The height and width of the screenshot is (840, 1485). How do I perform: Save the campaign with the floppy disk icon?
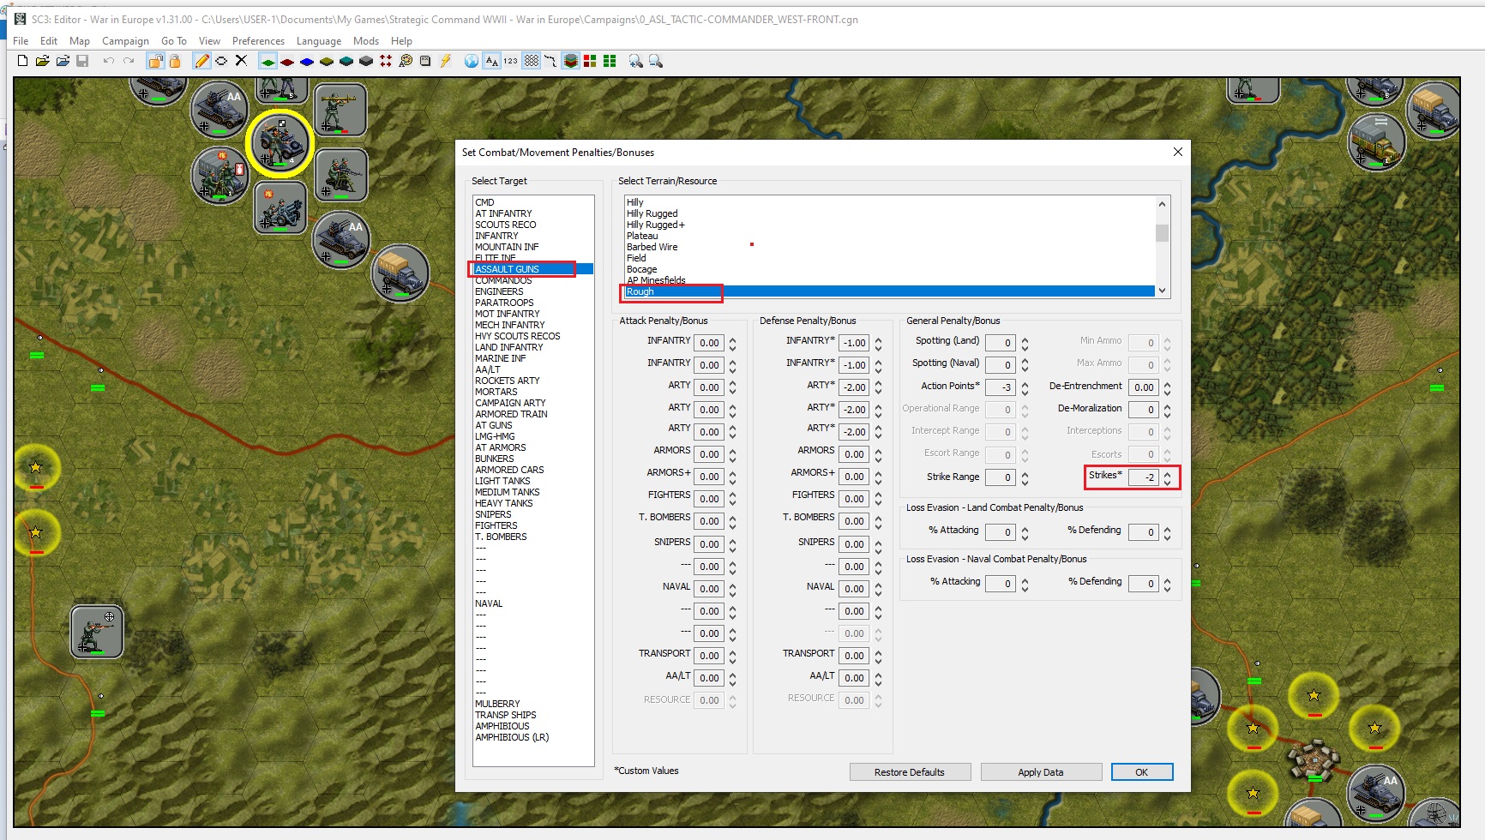[x=82, y=61]
